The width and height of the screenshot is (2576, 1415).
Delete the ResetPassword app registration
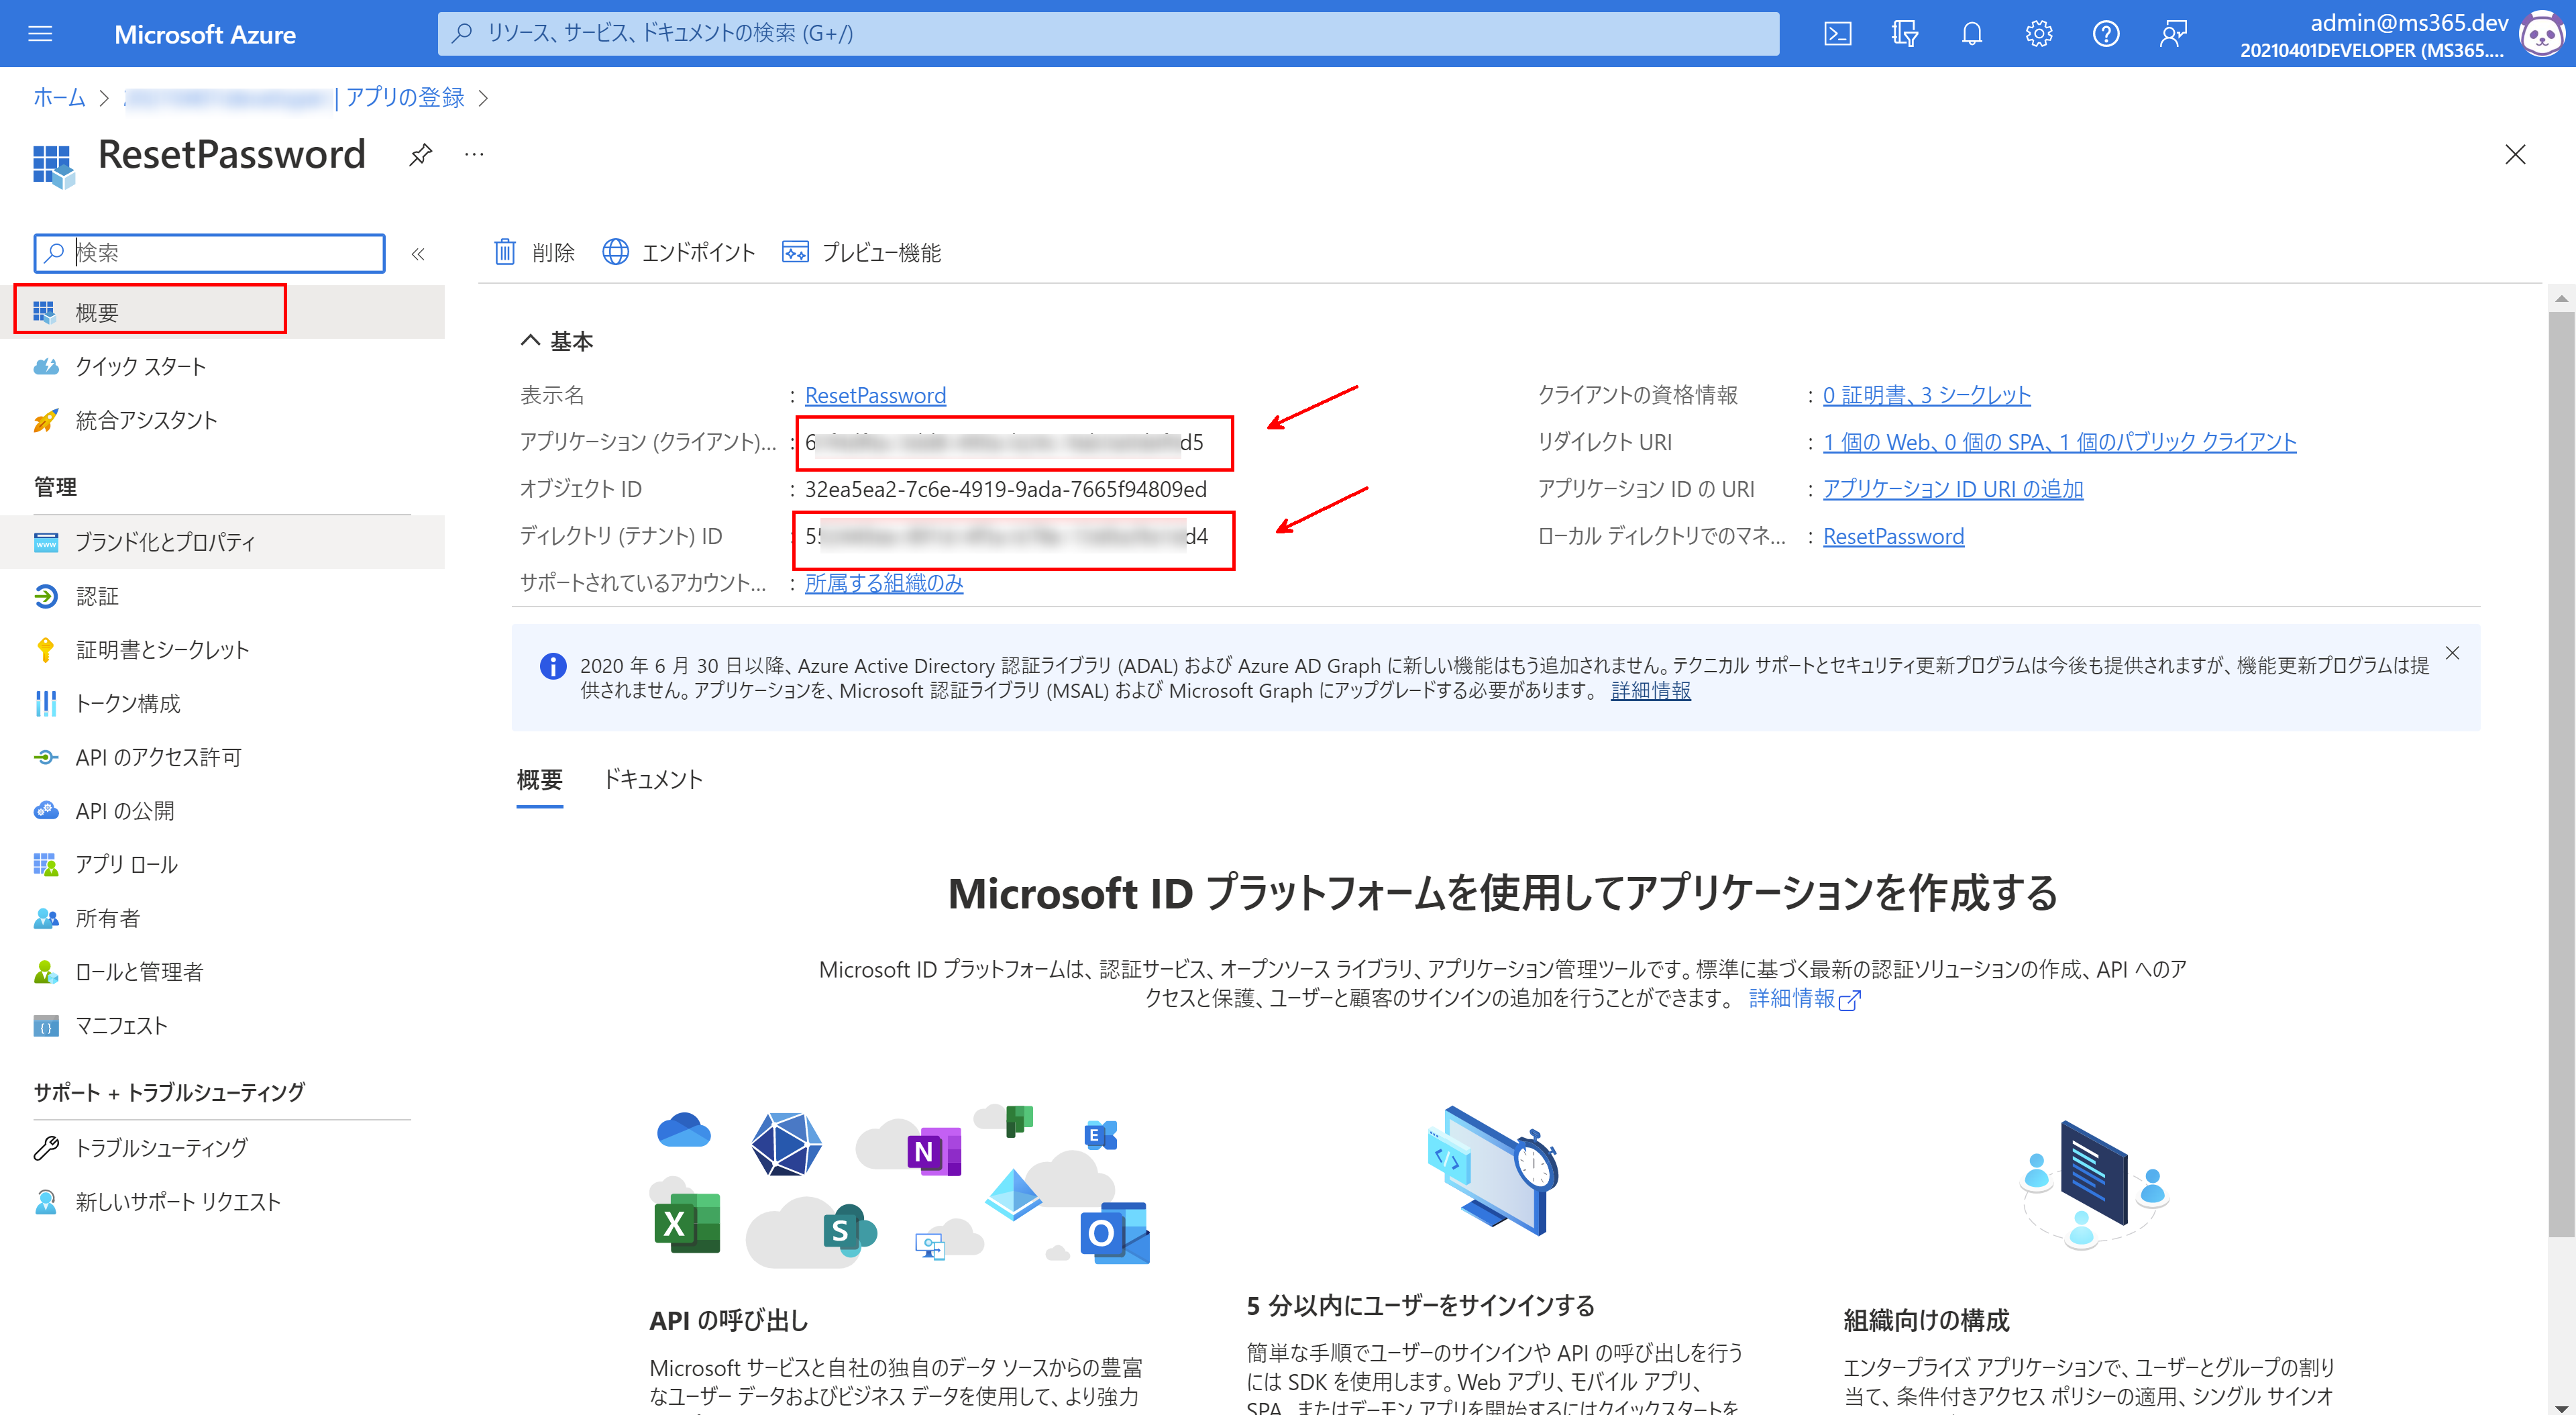coord(534,252)
